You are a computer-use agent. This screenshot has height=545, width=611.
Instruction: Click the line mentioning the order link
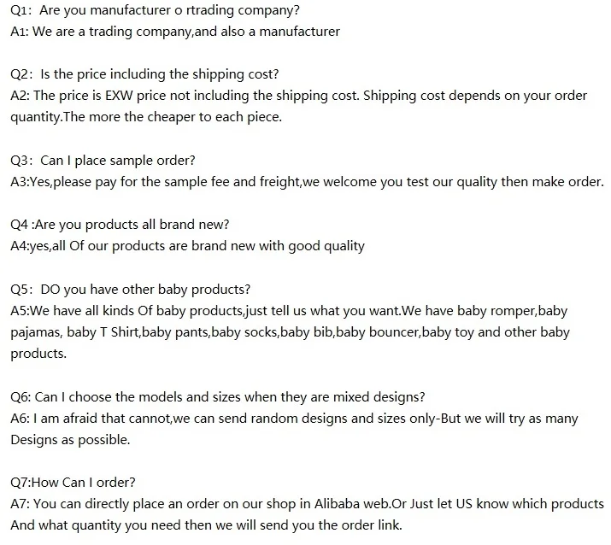[x=206, y=524]
